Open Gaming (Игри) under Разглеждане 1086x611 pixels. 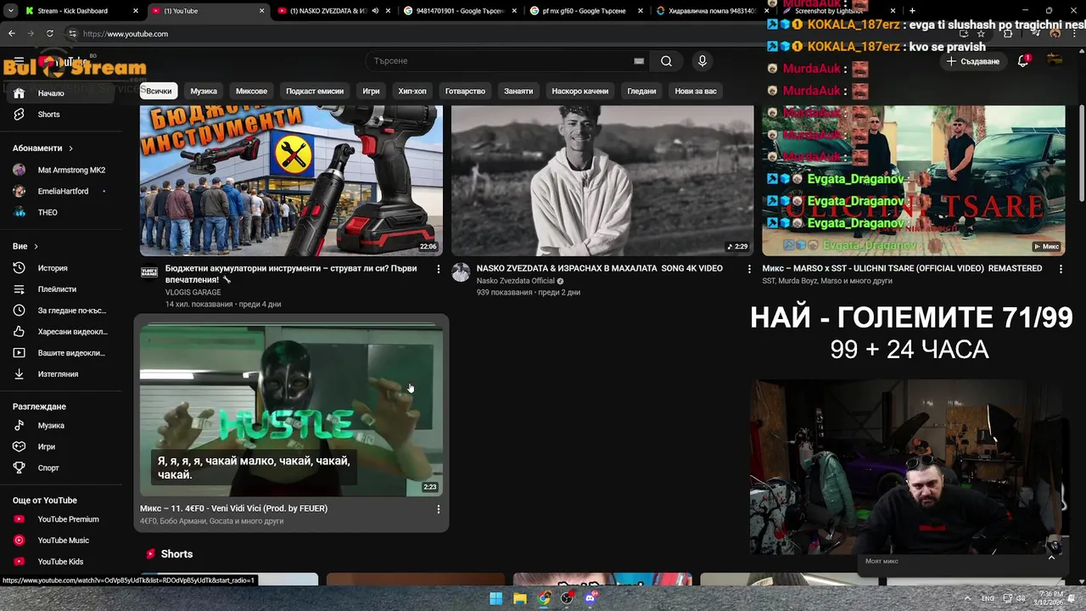61,447
